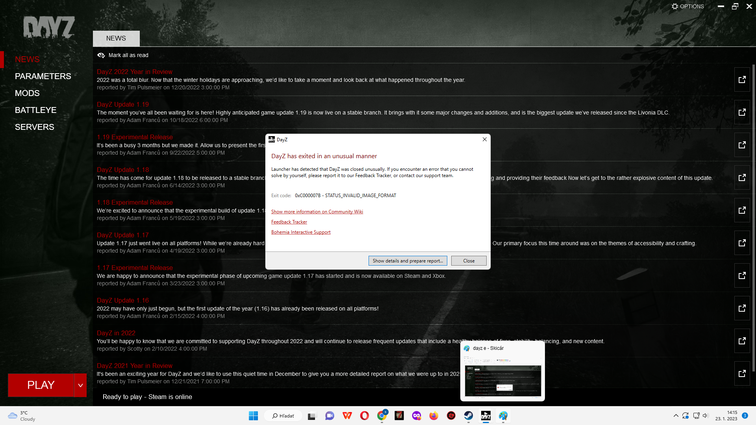This screenshot has height=425, width=756.
Task: Open the Chat app in taskbar
Action: pos(330,416)
